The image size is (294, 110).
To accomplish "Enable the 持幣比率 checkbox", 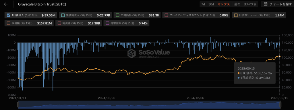I will (x=108, y=24).
